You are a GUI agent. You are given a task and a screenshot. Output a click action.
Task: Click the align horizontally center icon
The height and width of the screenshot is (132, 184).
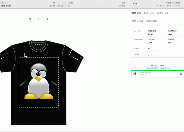coord(47,19)
